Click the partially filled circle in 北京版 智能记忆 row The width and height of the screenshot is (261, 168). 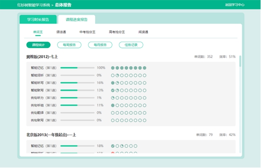[x=122, y=146]
